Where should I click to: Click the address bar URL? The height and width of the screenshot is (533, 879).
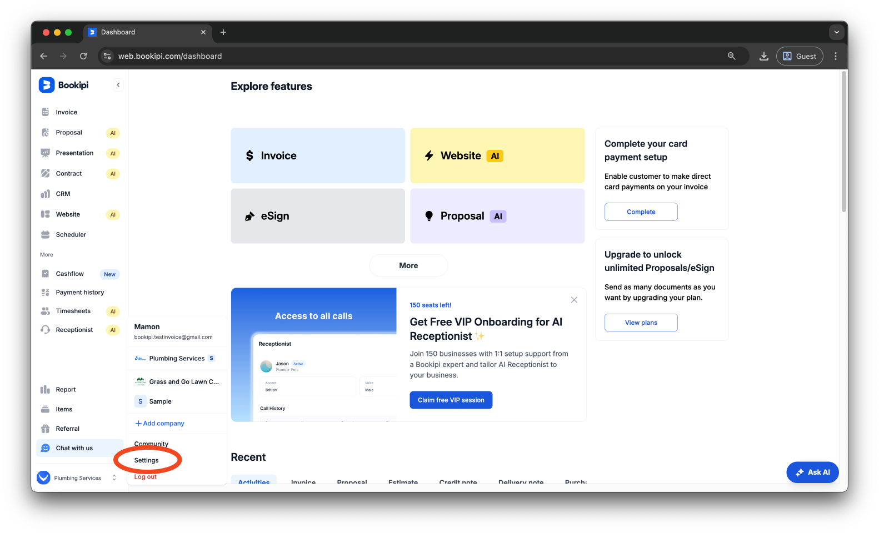170,56
